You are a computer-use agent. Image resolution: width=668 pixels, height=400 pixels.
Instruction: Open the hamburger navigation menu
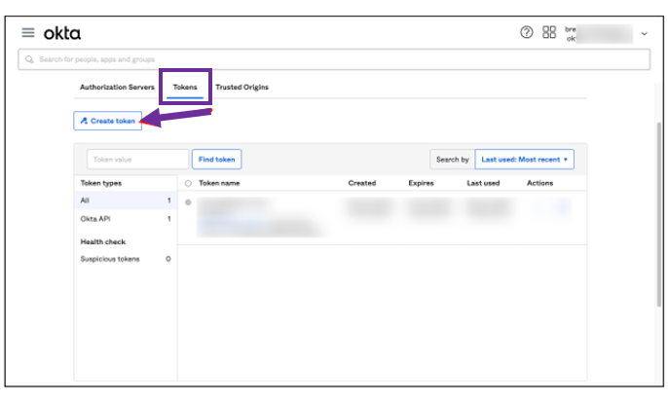tap(28, 32)
